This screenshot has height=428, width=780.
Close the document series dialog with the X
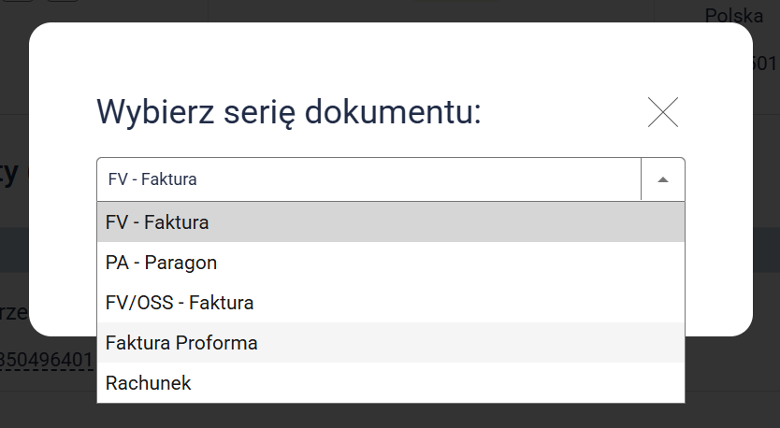click(662, 112)
